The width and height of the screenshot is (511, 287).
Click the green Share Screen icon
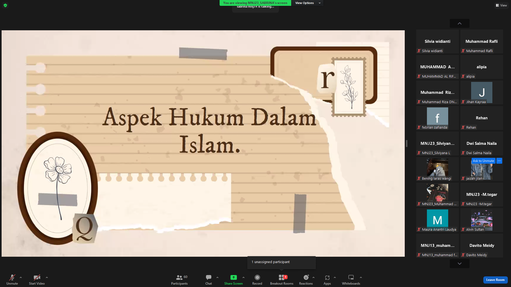click(x=233, y=277)
